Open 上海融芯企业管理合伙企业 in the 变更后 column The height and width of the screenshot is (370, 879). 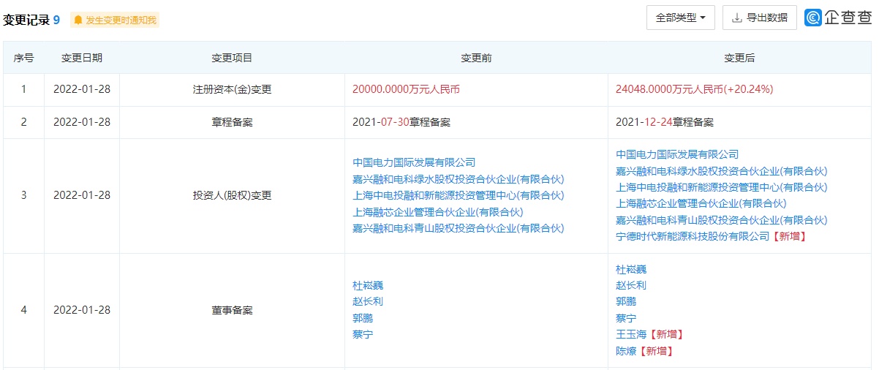tap(701, 203)
